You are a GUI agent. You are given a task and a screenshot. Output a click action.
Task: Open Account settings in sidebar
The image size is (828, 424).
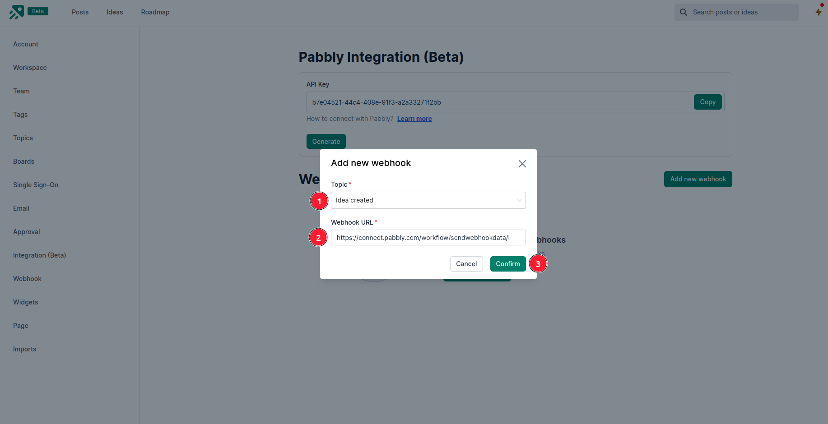(26, 44)
